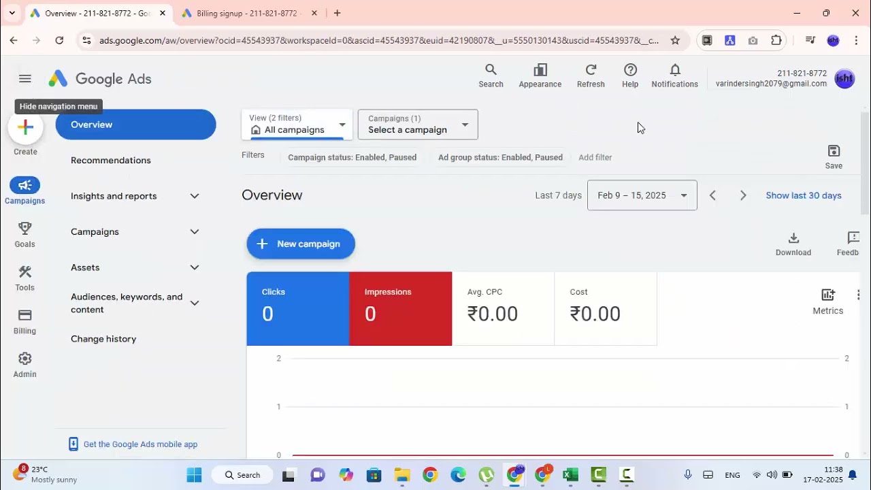Go to the previous date range
The image size is (871, 490).
[x=712, y=195]
